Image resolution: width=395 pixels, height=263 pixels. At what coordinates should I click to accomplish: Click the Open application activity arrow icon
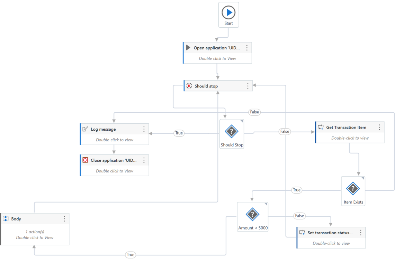click(x=188, y=48)
